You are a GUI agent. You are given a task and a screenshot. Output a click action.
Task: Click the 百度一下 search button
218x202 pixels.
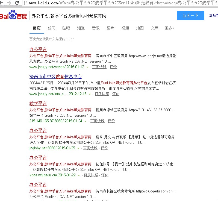click(190, 16)
